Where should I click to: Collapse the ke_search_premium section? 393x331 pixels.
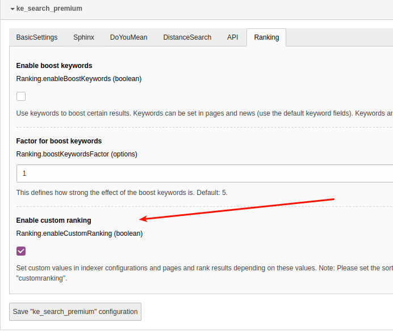47,9
